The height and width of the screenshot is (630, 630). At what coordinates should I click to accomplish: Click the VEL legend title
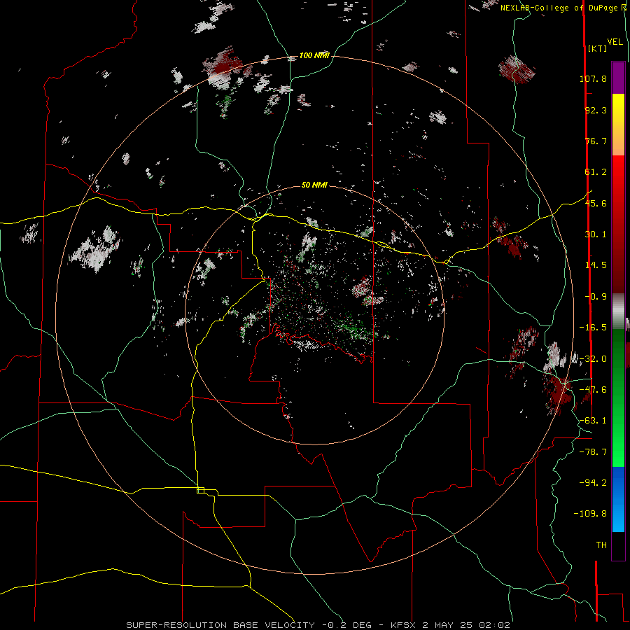click(615, 41)
